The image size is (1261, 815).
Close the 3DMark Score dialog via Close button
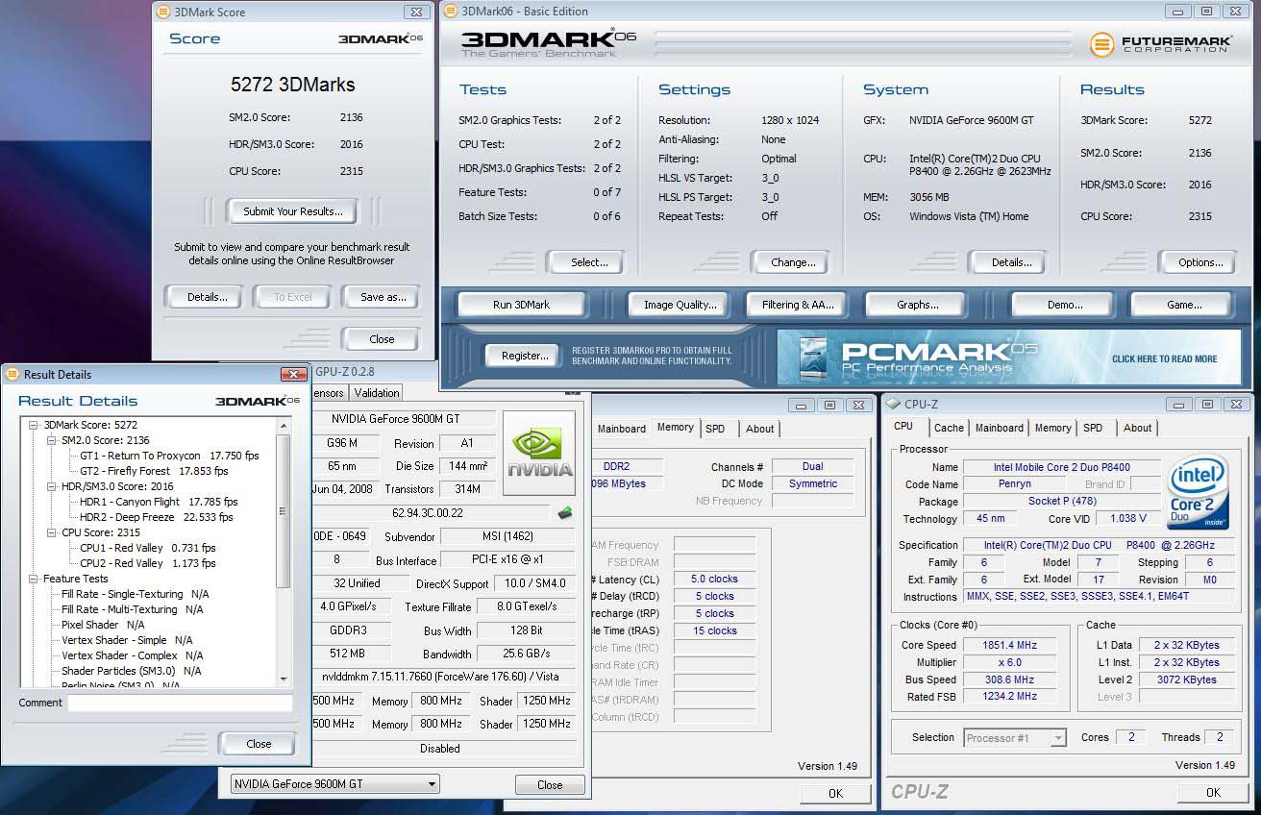pyautogui.click(x=382, y=339)
